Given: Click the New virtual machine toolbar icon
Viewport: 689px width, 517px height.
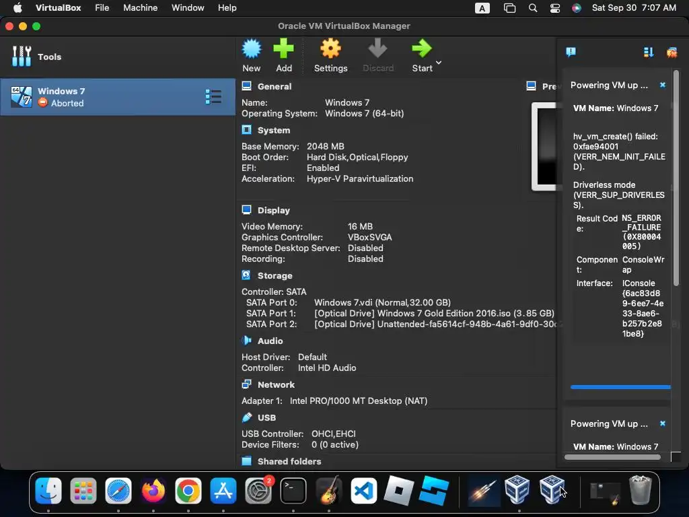Looking at the screenshot, I should point(252,48).
